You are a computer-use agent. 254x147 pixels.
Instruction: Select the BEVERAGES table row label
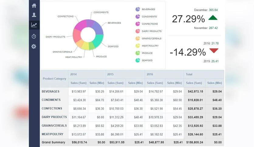[50, 91]
